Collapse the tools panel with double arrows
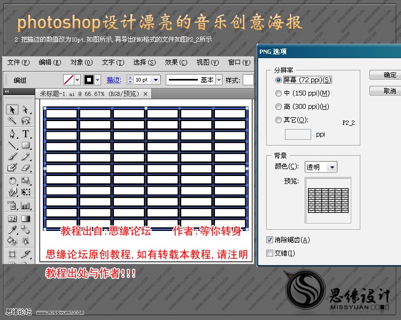 point(6,91)
